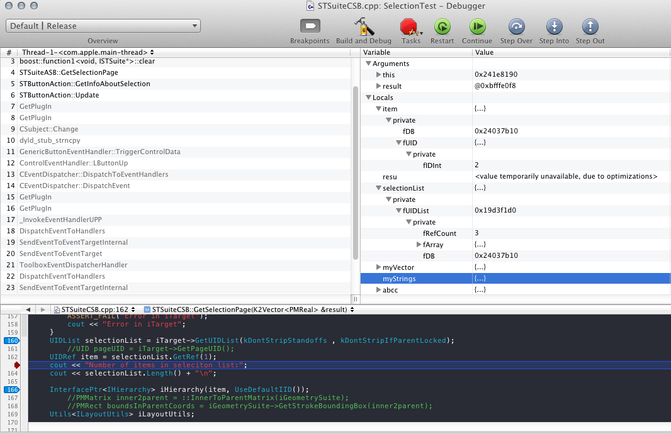Click the fDB value 0x24037b10 under item

(496, 131)
